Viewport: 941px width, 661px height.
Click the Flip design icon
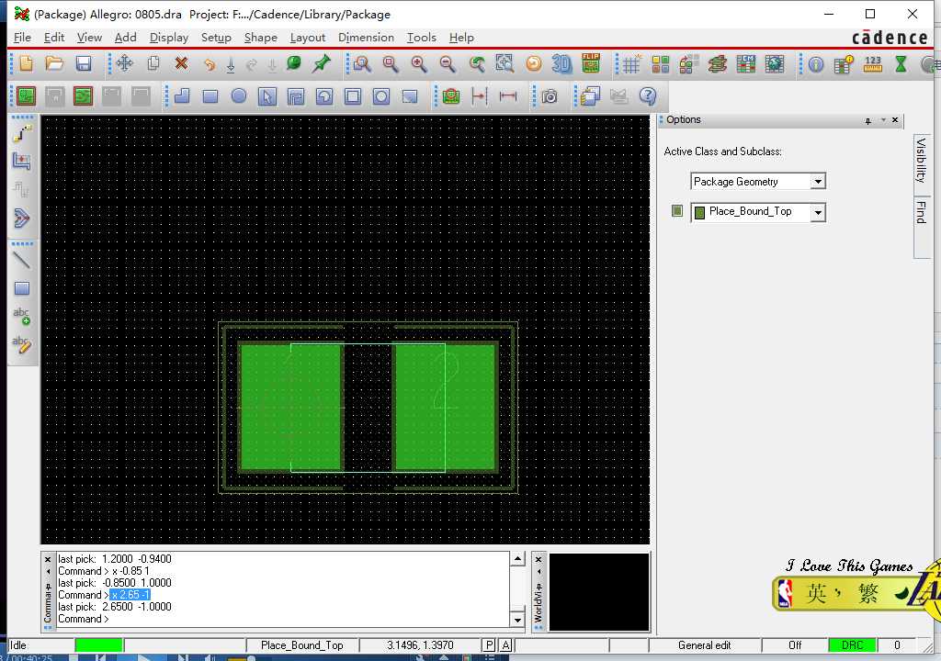591,63
